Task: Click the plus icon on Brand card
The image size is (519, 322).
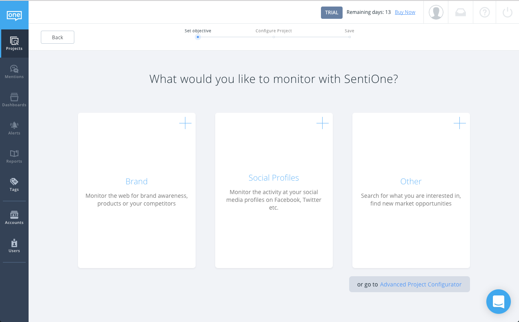Action: [185, 123]
